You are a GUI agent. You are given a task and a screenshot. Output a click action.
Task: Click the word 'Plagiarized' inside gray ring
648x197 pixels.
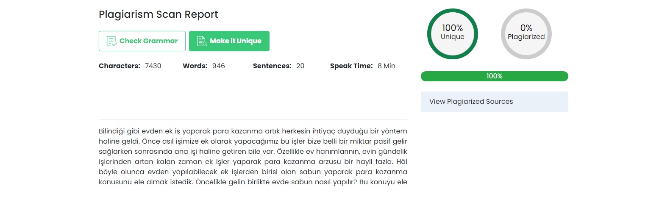coord(526,37)
